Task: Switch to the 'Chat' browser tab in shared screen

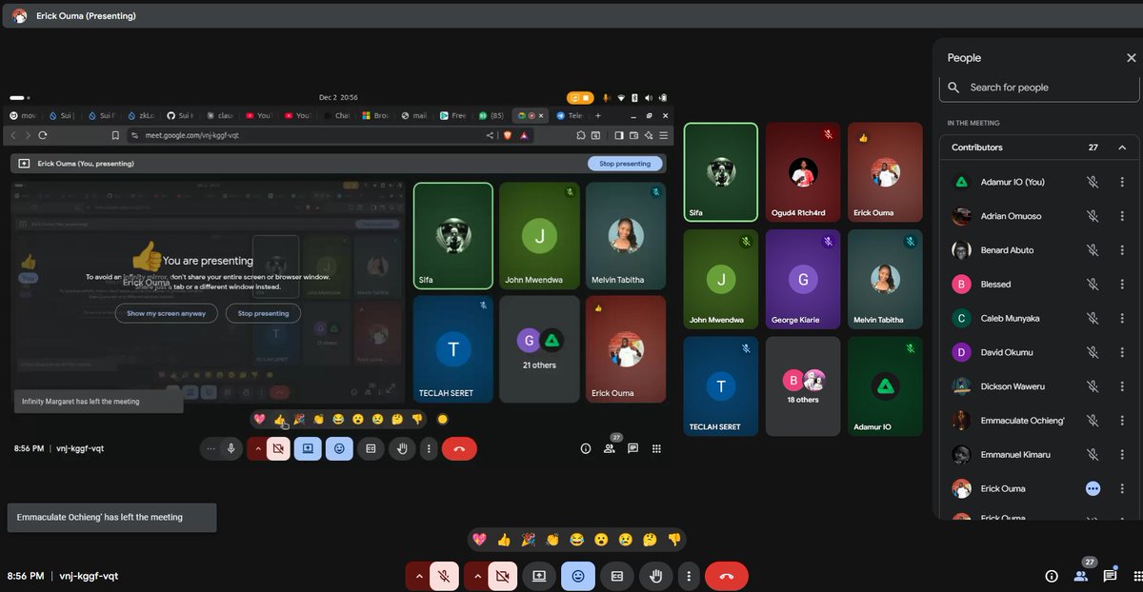Action: pos(337,115)
